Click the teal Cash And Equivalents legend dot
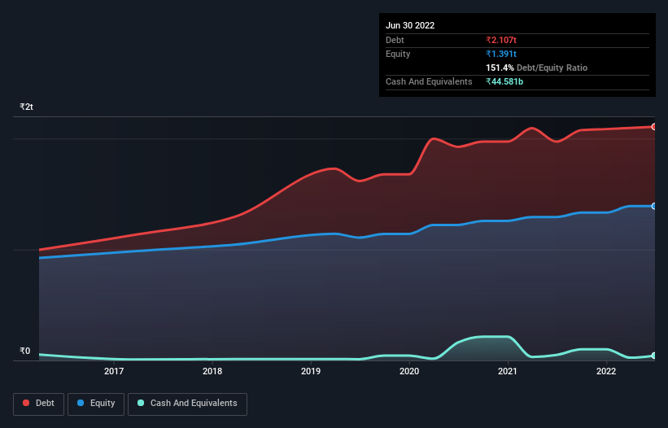 [141, 403]
